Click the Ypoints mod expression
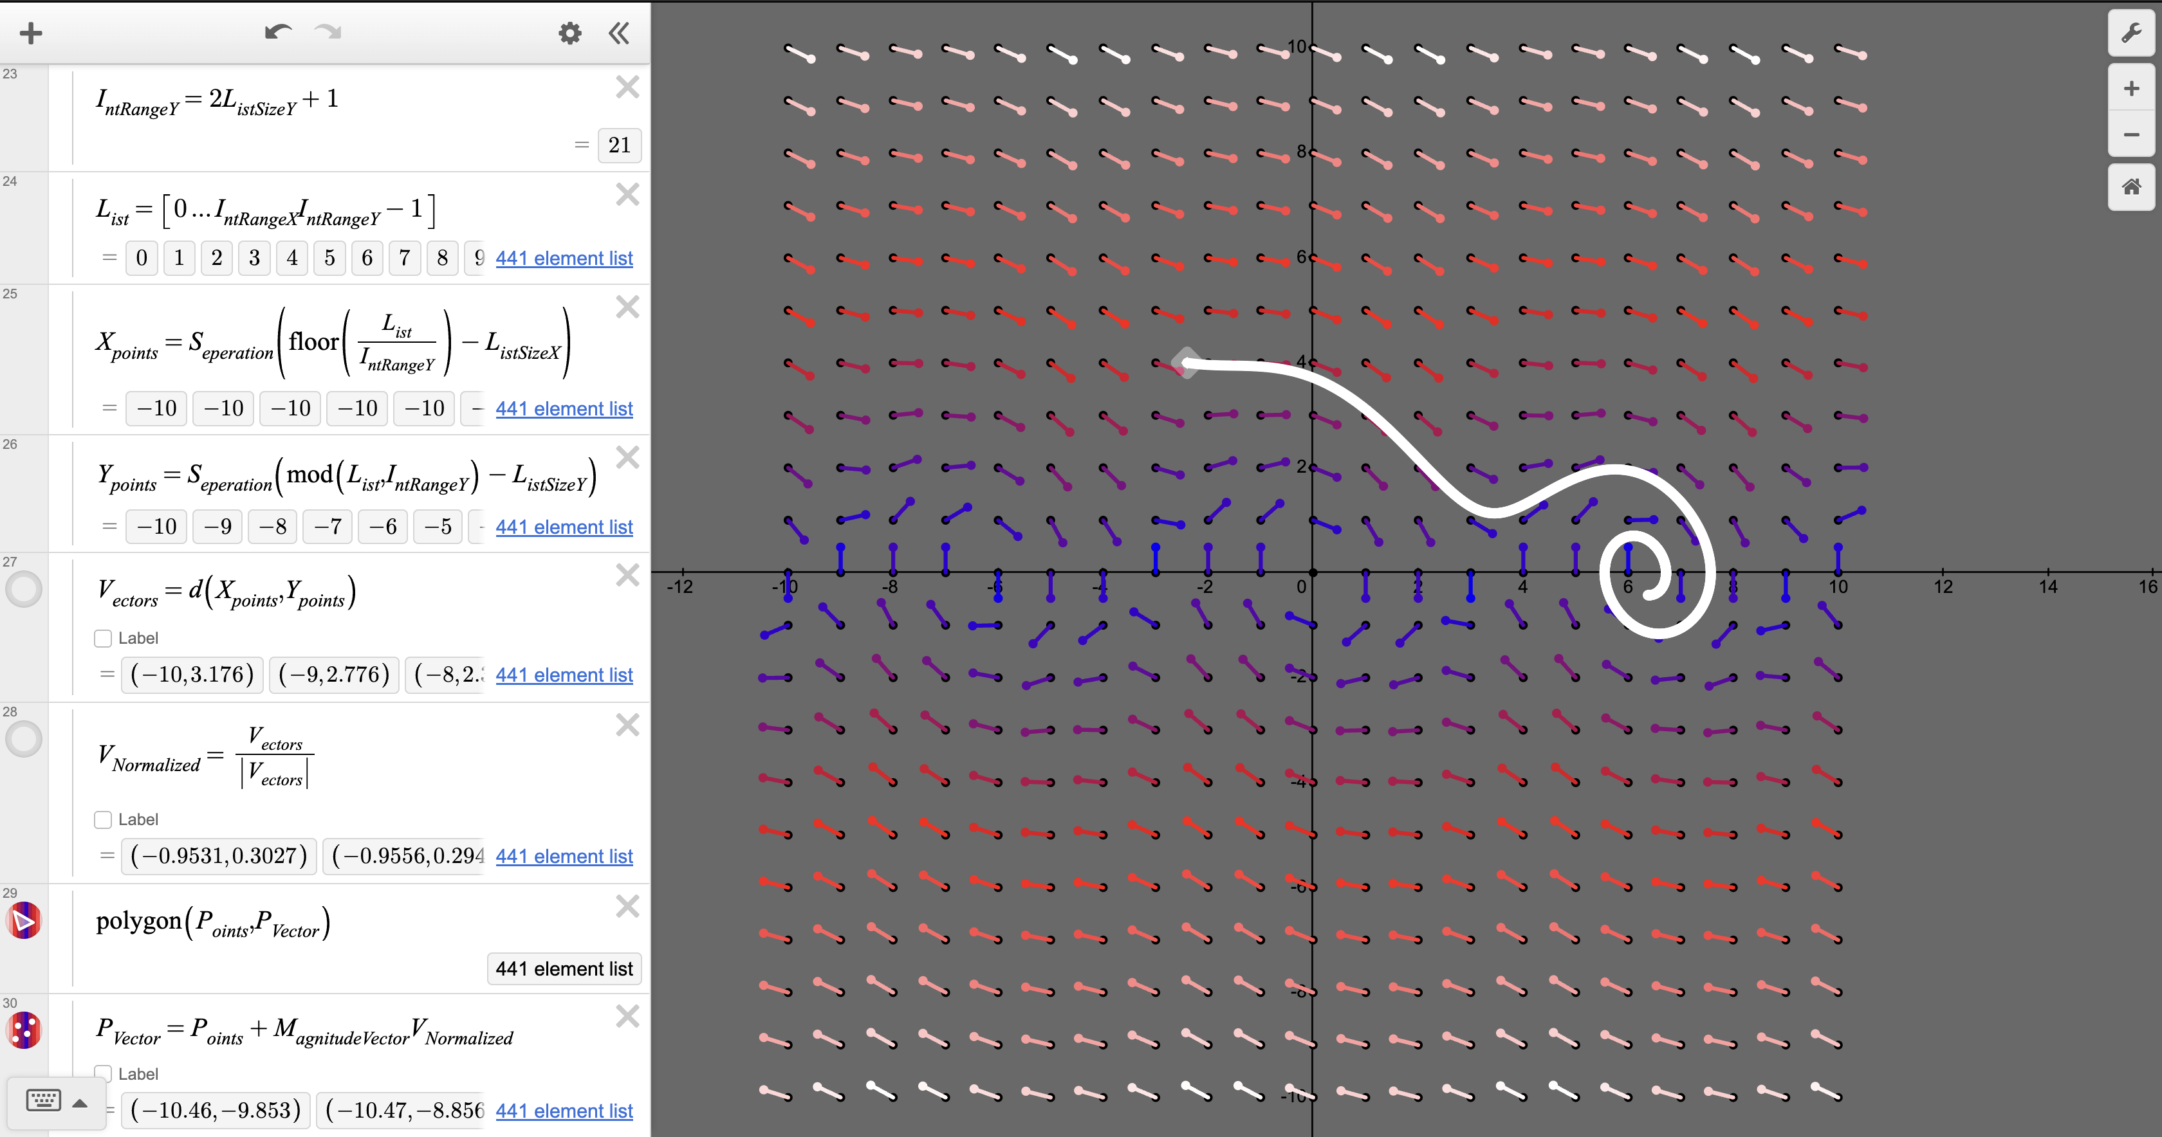Viewport: 2162px width, 1137px height. (x=347, y=477)
